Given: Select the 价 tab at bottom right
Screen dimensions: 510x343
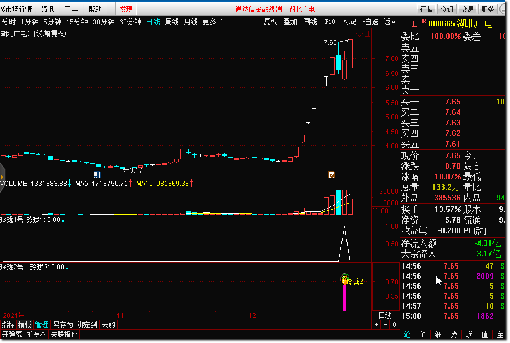Looking at the screenshot, I should 423,335.
